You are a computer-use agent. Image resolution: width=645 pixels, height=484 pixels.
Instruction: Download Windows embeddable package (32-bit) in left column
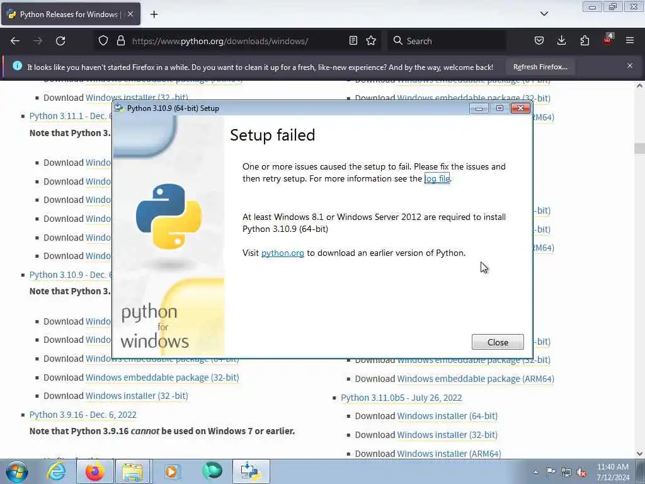coord(162,377)
